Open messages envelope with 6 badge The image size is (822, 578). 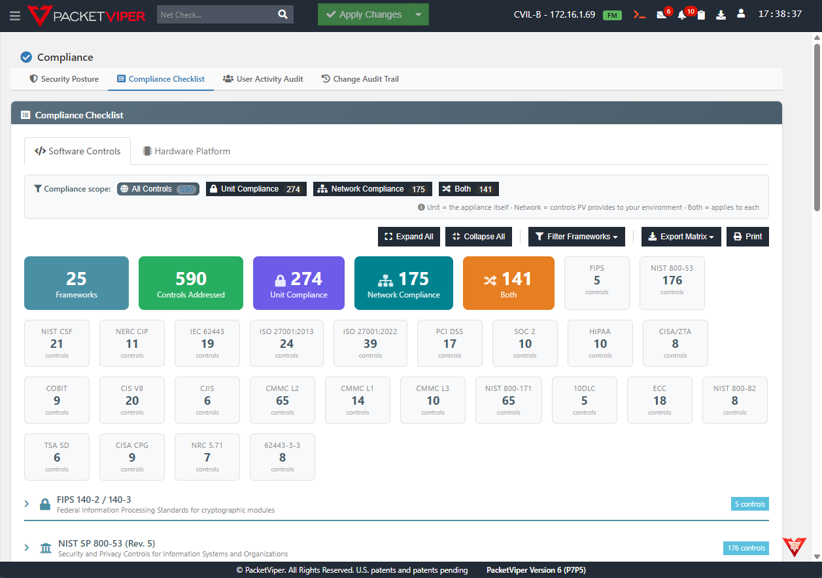point(662,14)
